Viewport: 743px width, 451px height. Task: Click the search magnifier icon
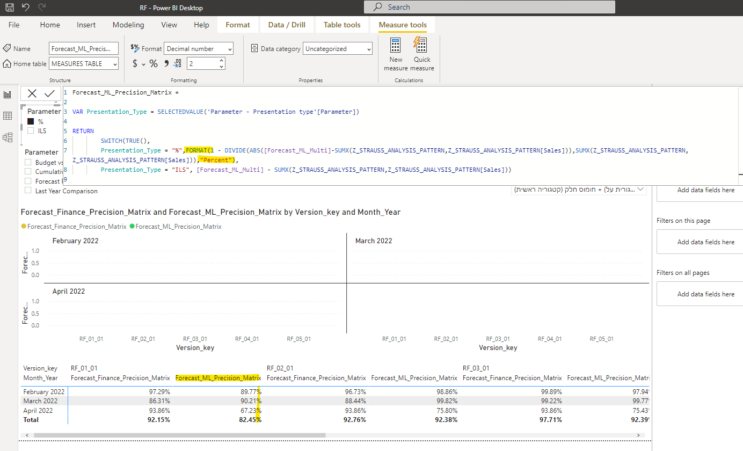click(378, 7)
